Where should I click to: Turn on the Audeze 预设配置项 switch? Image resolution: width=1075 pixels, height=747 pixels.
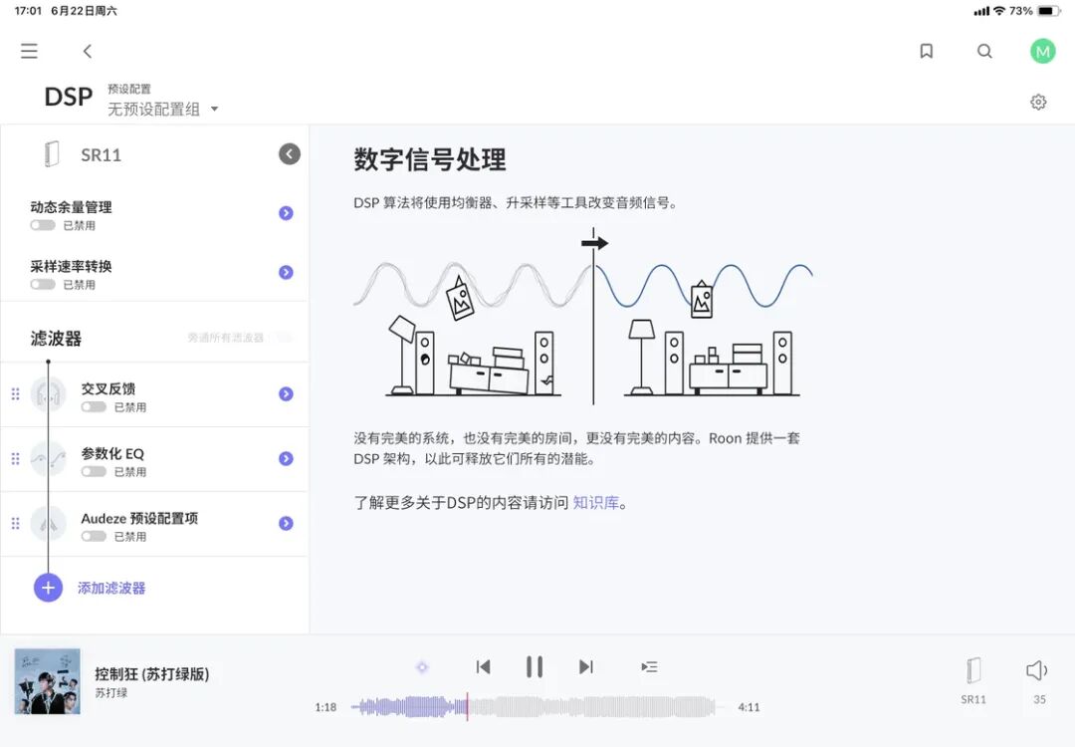pyautogui.click(x=94, y=536)
